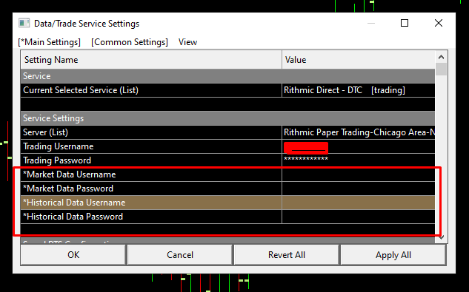Click the 'Setting Name' column header
The image size is (469, 292).
(x=151, y=60)
